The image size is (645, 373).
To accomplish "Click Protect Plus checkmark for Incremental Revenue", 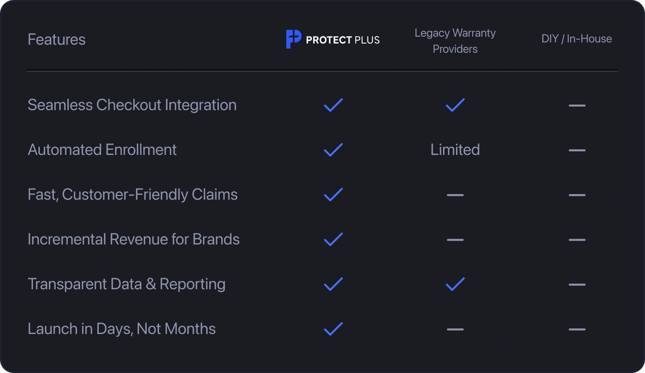I will click(333, 239).
